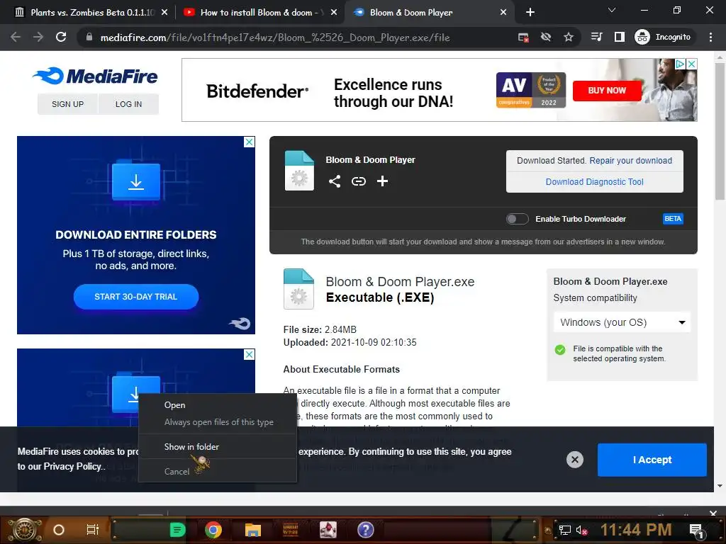This screenshot has width=726, height=544.
Task: Click the address bar URL
Action: 275,38
